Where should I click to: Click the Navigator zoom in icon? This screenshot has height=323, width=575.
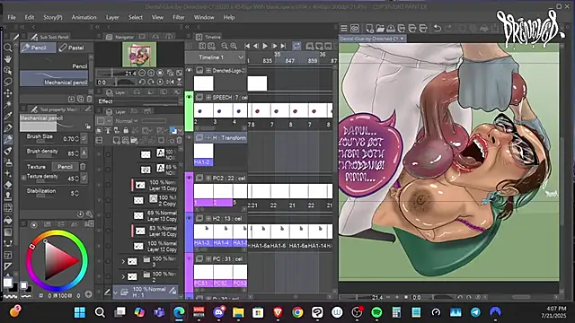(151, 73)
